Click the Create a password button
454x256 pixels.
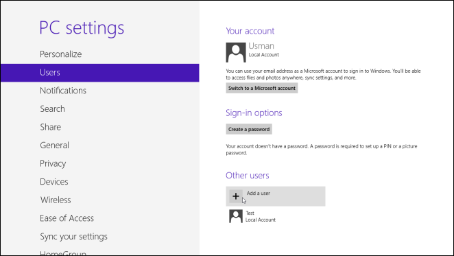point(249,129)
